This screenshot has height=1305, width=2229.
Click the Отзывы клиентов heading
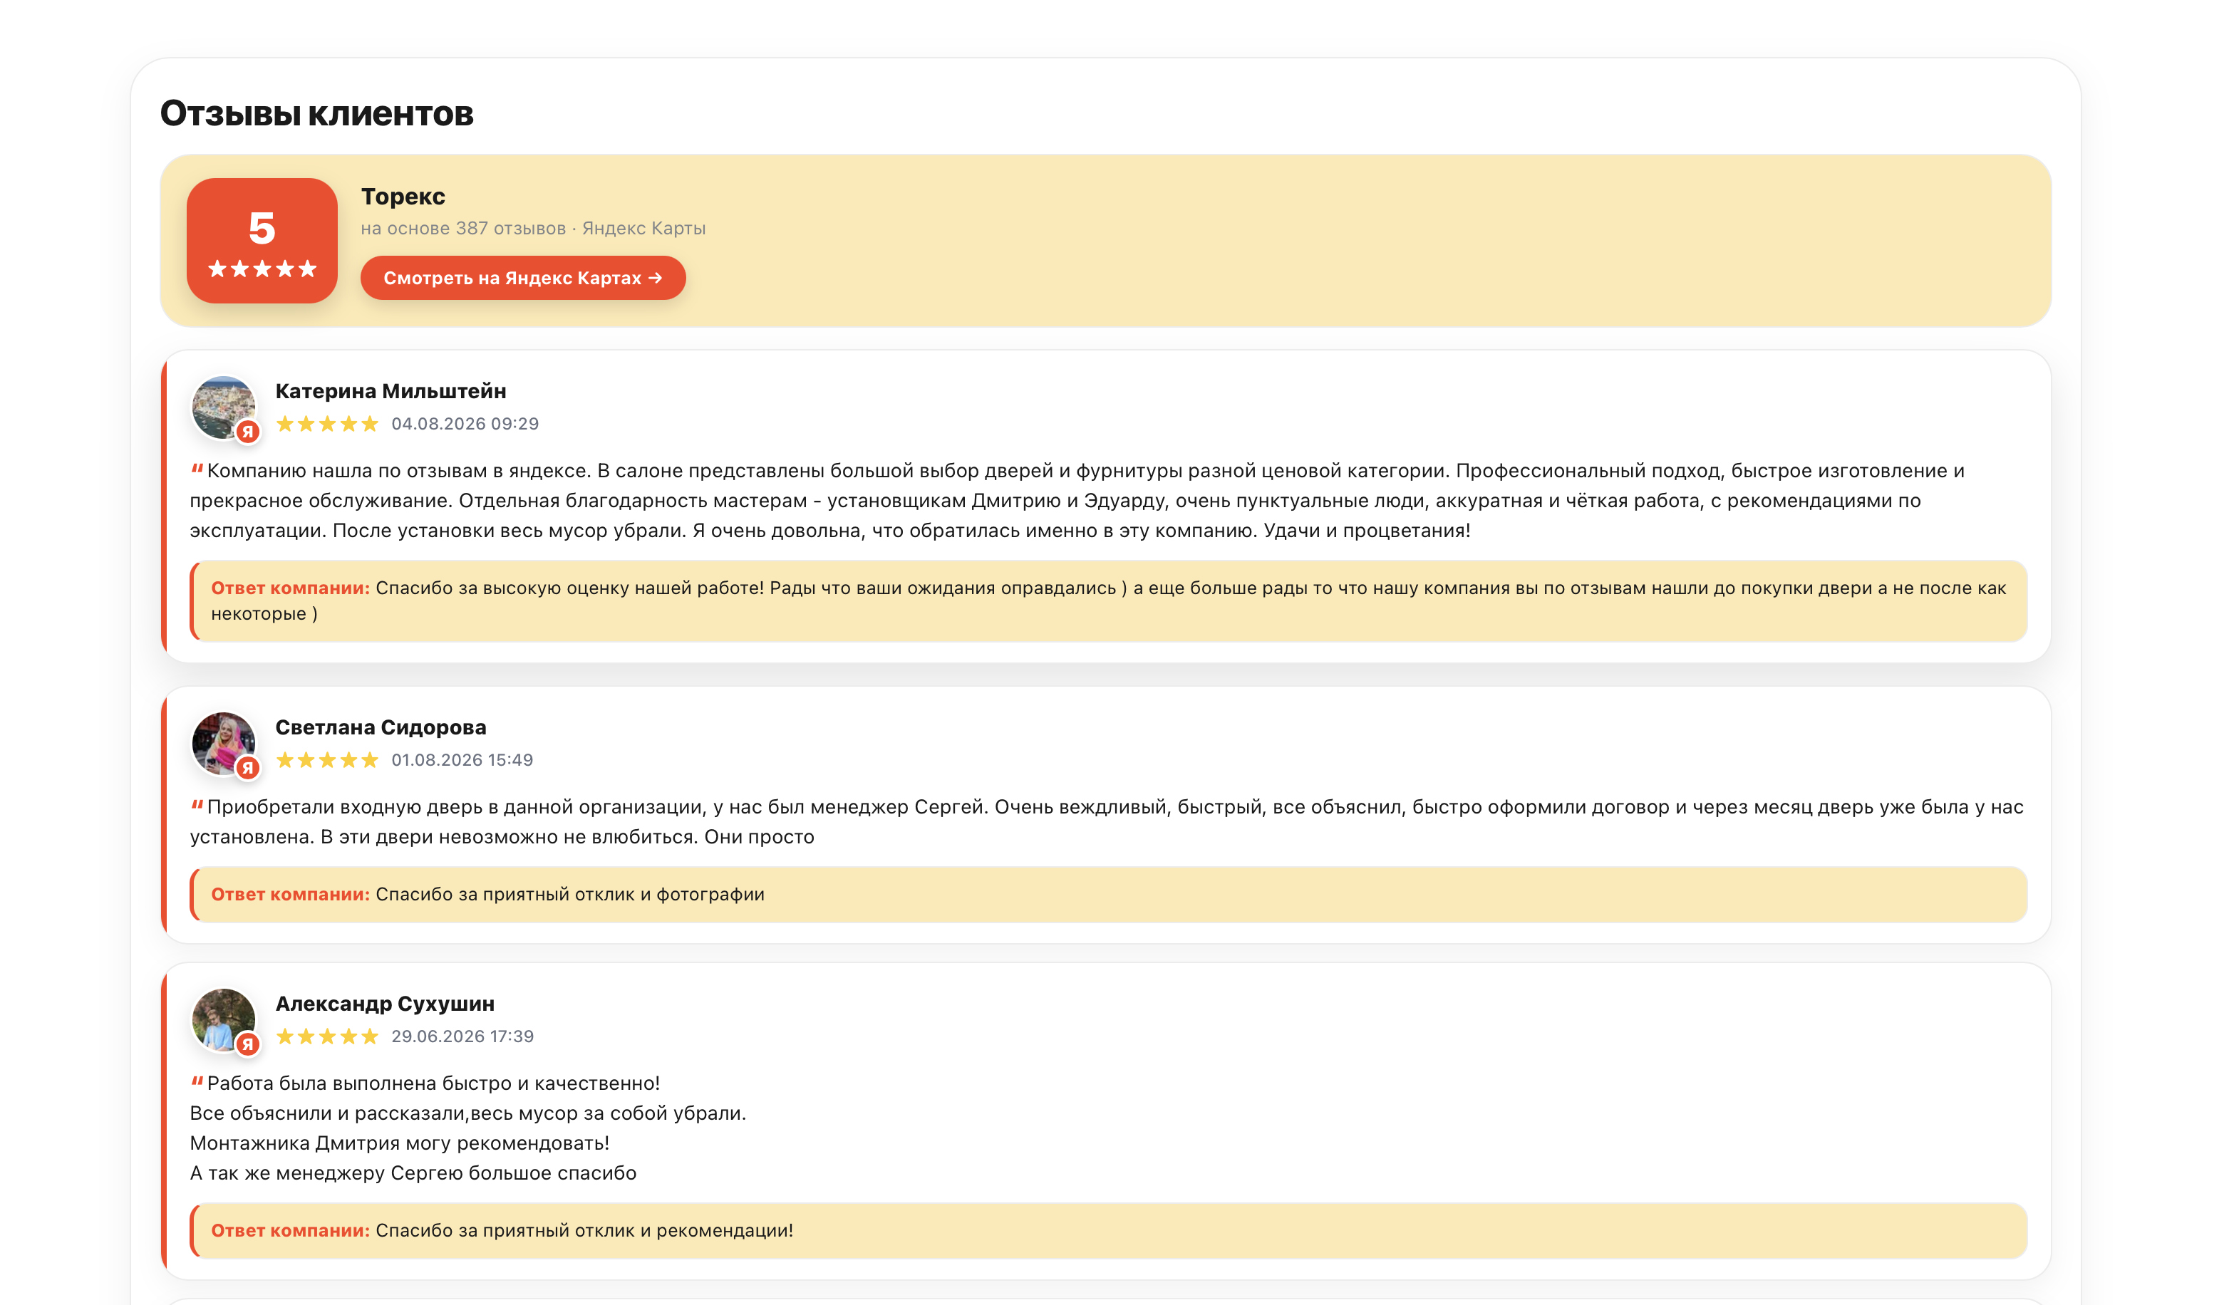[x=316, y=113]
